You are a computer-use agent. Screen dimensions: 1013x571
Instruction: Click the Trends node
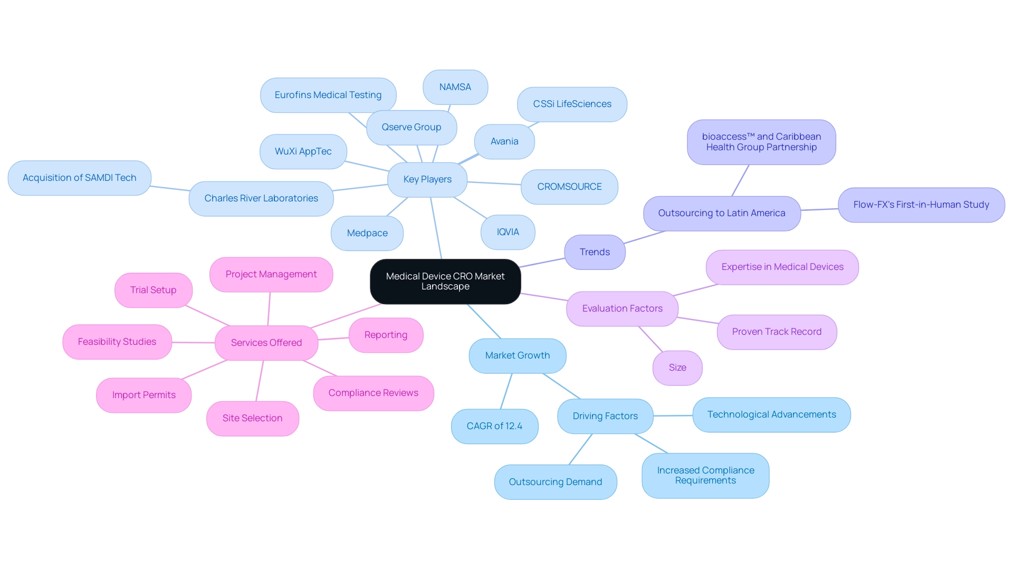click(x=594, y=251)
